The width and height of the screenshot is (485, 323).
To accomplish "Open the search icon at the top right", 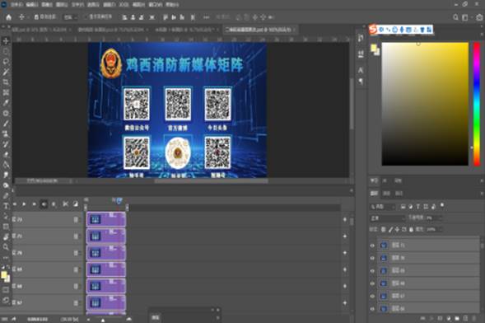I will tap(455, 17).
